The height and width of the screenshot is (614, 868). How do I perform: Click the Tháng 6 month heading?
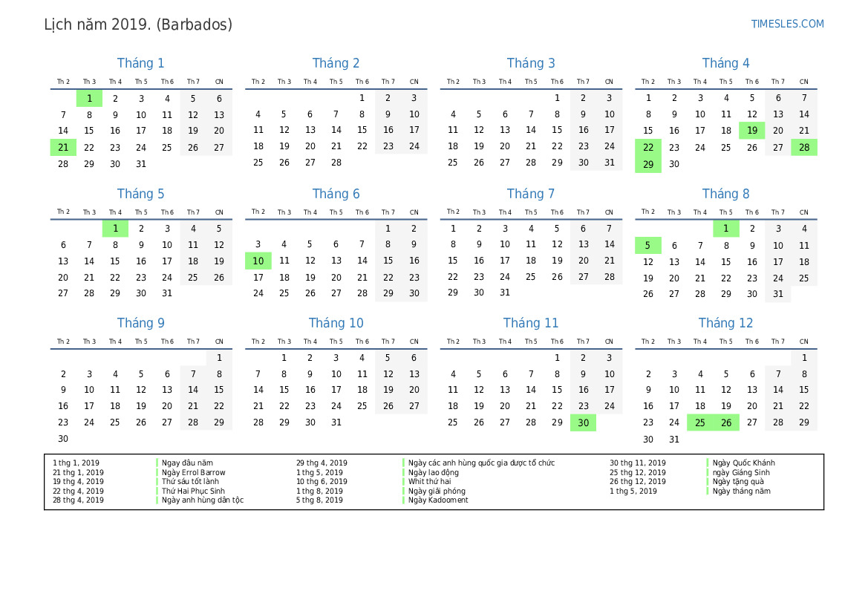(336, 194)
